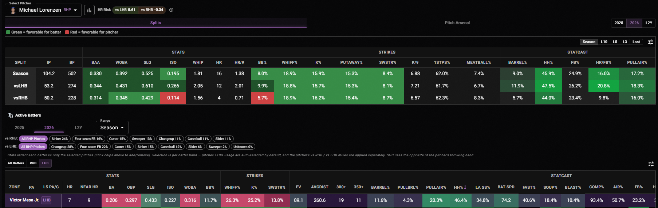Toggle the Changeup 28% pitch chip
The height and width of the screenshot is (208, 658).
[x=62, y=147]
